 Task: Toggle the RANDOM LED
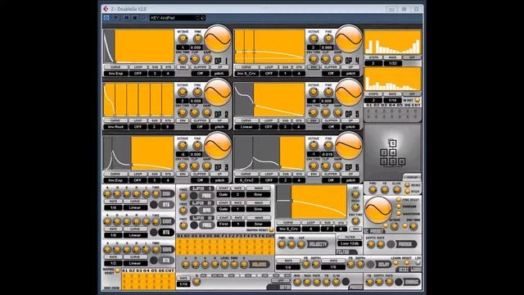[x=399, y=206]
